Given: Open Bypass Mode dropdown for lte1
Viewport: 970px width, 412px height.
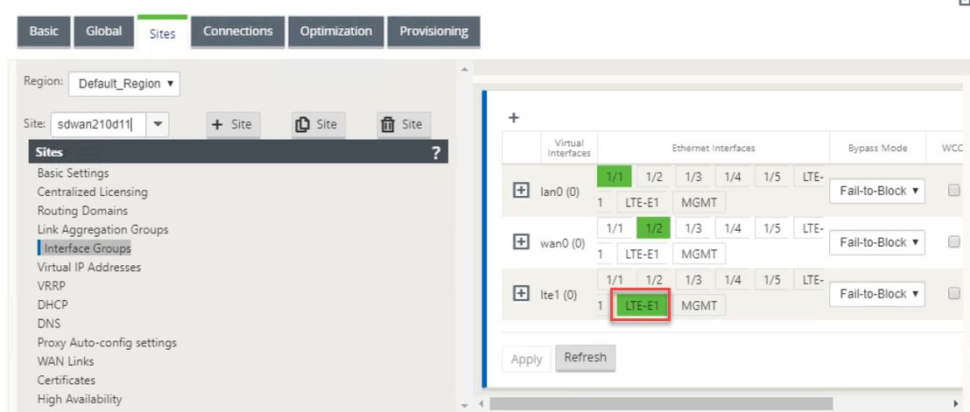Looking at the screenshot, I should (877, 294).
